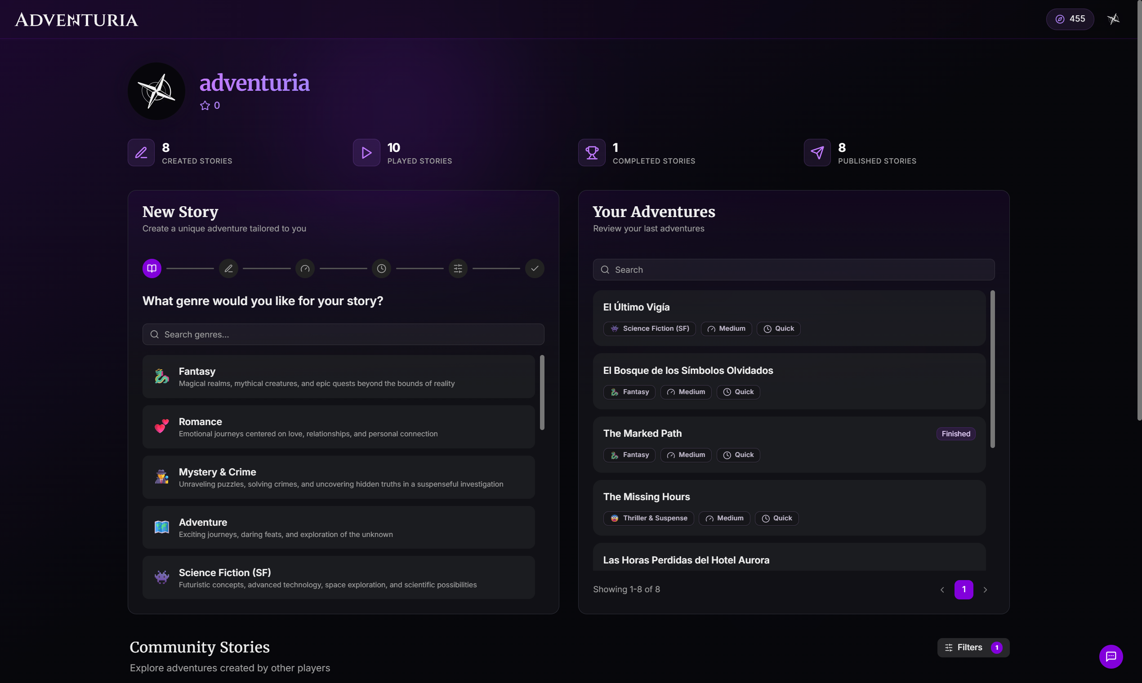Open the chat bubble support button

click(1111, 656)
